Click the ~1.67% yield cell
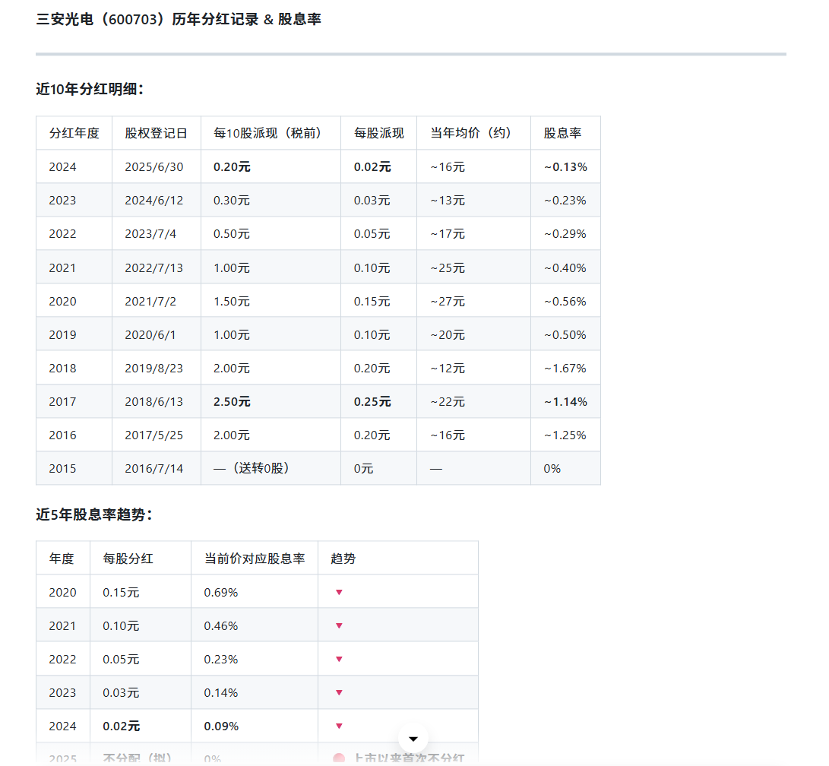This screenshot has height=766, width=829. (x=565, y=369)
